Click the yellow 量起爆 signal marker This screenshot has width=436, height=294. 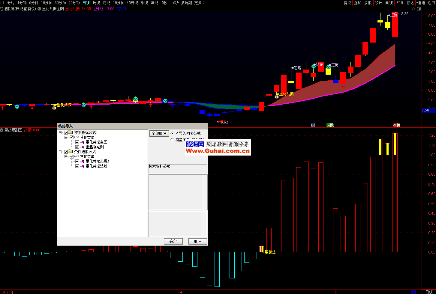pos(261,249)
